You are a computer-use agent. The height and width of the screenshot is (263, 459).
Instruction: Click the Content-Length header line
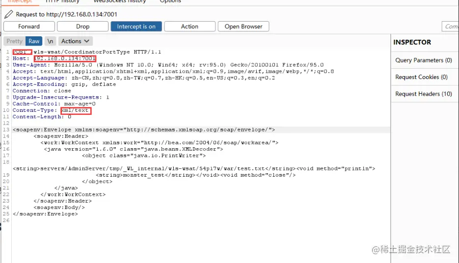point(42,117)
